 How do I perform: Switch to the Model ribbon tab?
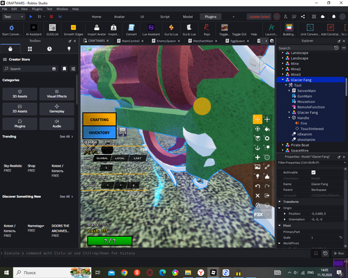(x=188, y=17)
